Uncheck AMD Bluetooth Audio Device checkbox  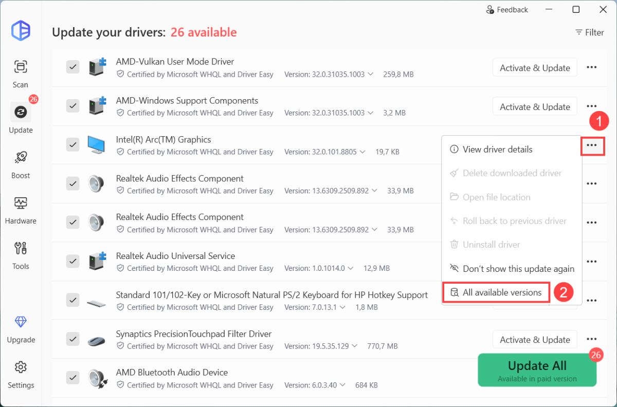coord(73,378)
